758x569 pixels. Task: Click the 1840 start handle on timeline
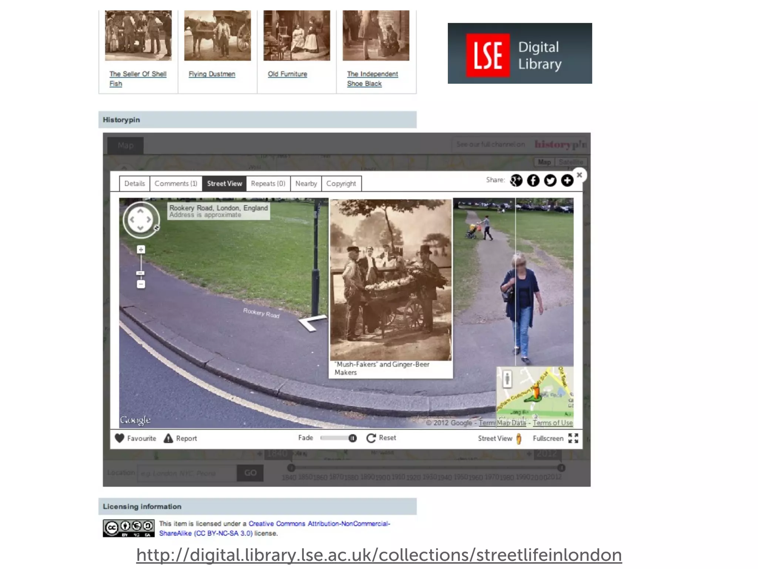coord(291,468)
